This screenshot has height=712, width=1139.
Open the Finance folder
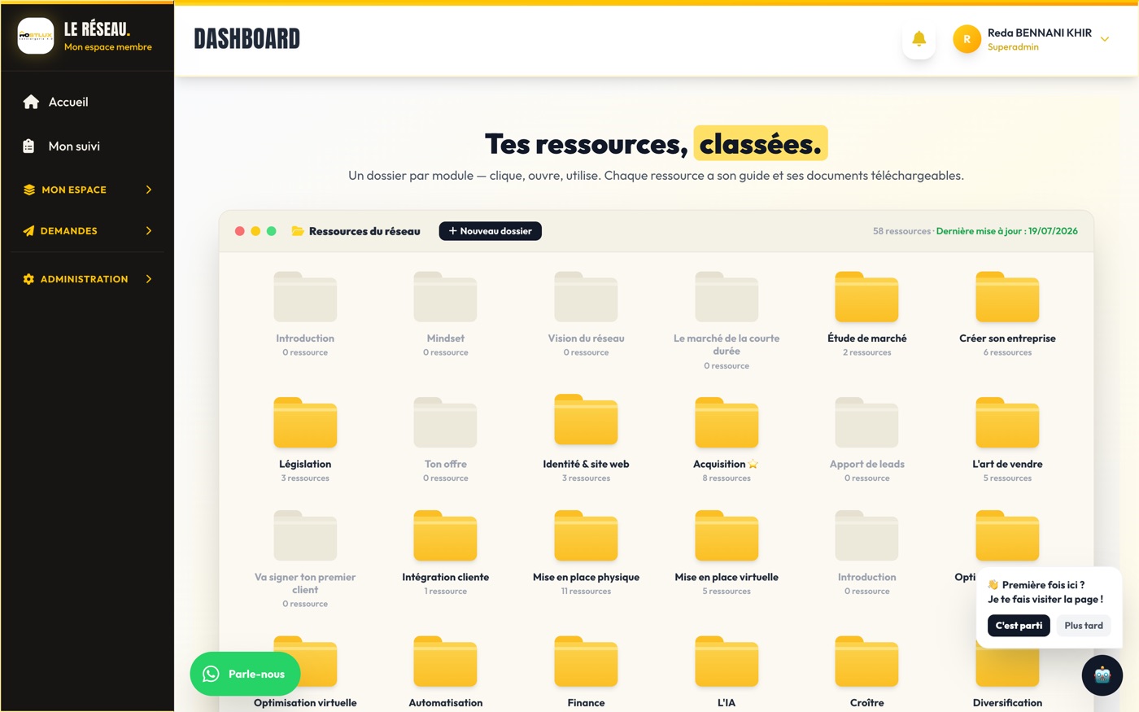(586, 671)
